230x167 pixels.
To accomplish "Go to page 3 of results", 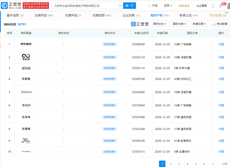I will [x=179, y=164].
